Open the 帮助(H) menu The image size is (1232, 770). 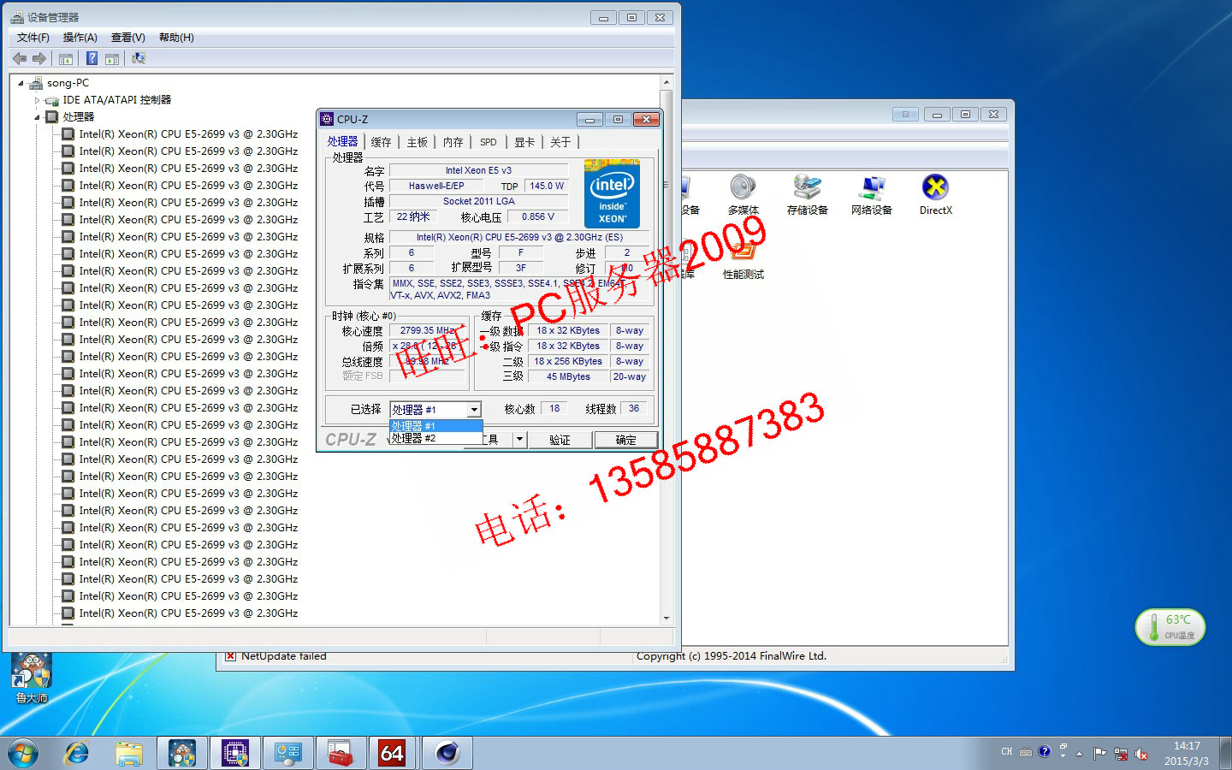pos(176,38)
